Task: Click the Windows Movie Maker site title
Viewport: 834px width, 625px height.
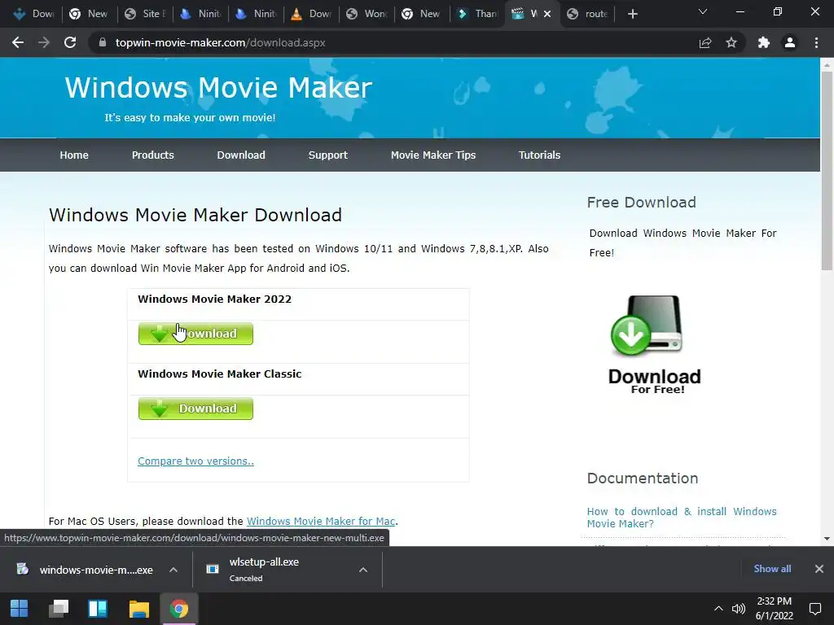Action: [218, 88]
